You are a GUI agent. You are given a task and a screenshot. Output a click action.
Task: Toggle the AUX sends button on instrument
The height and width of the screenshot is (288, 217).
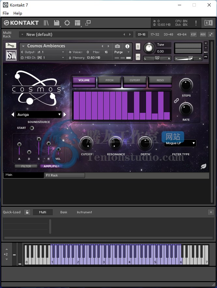point(206,52)
